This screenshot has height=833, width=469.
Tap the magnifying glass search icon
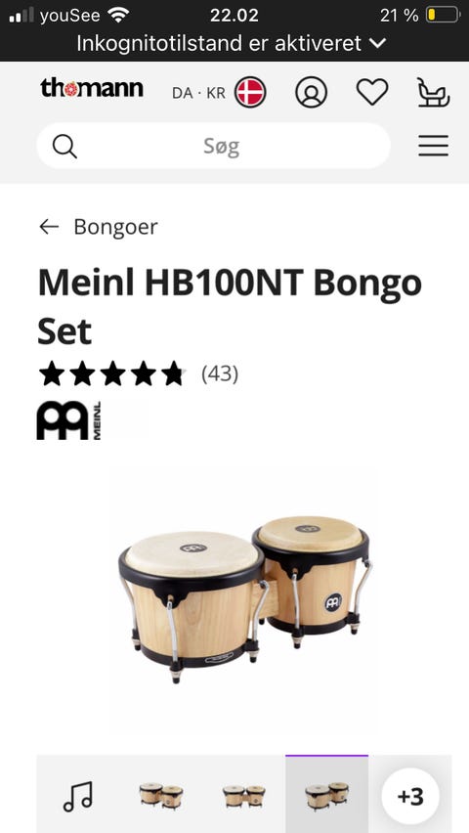pyautogui.click(x=64, y=146)
